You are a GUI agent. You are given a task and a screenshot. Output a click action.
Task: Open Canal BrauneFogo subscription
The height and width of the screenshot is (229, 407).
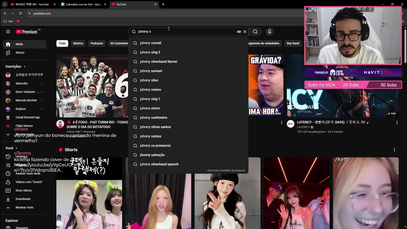coord(24,117)
